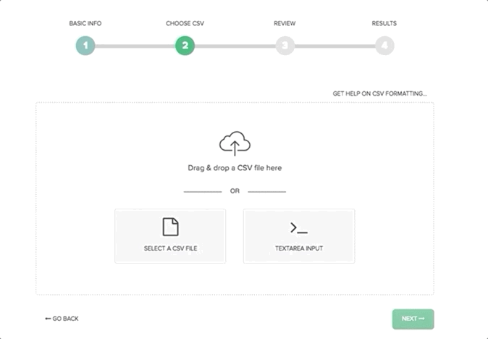Click progress bar between steps 2 and 3
The width and height of the screenshot is (488, 339).
click(235, 46)
